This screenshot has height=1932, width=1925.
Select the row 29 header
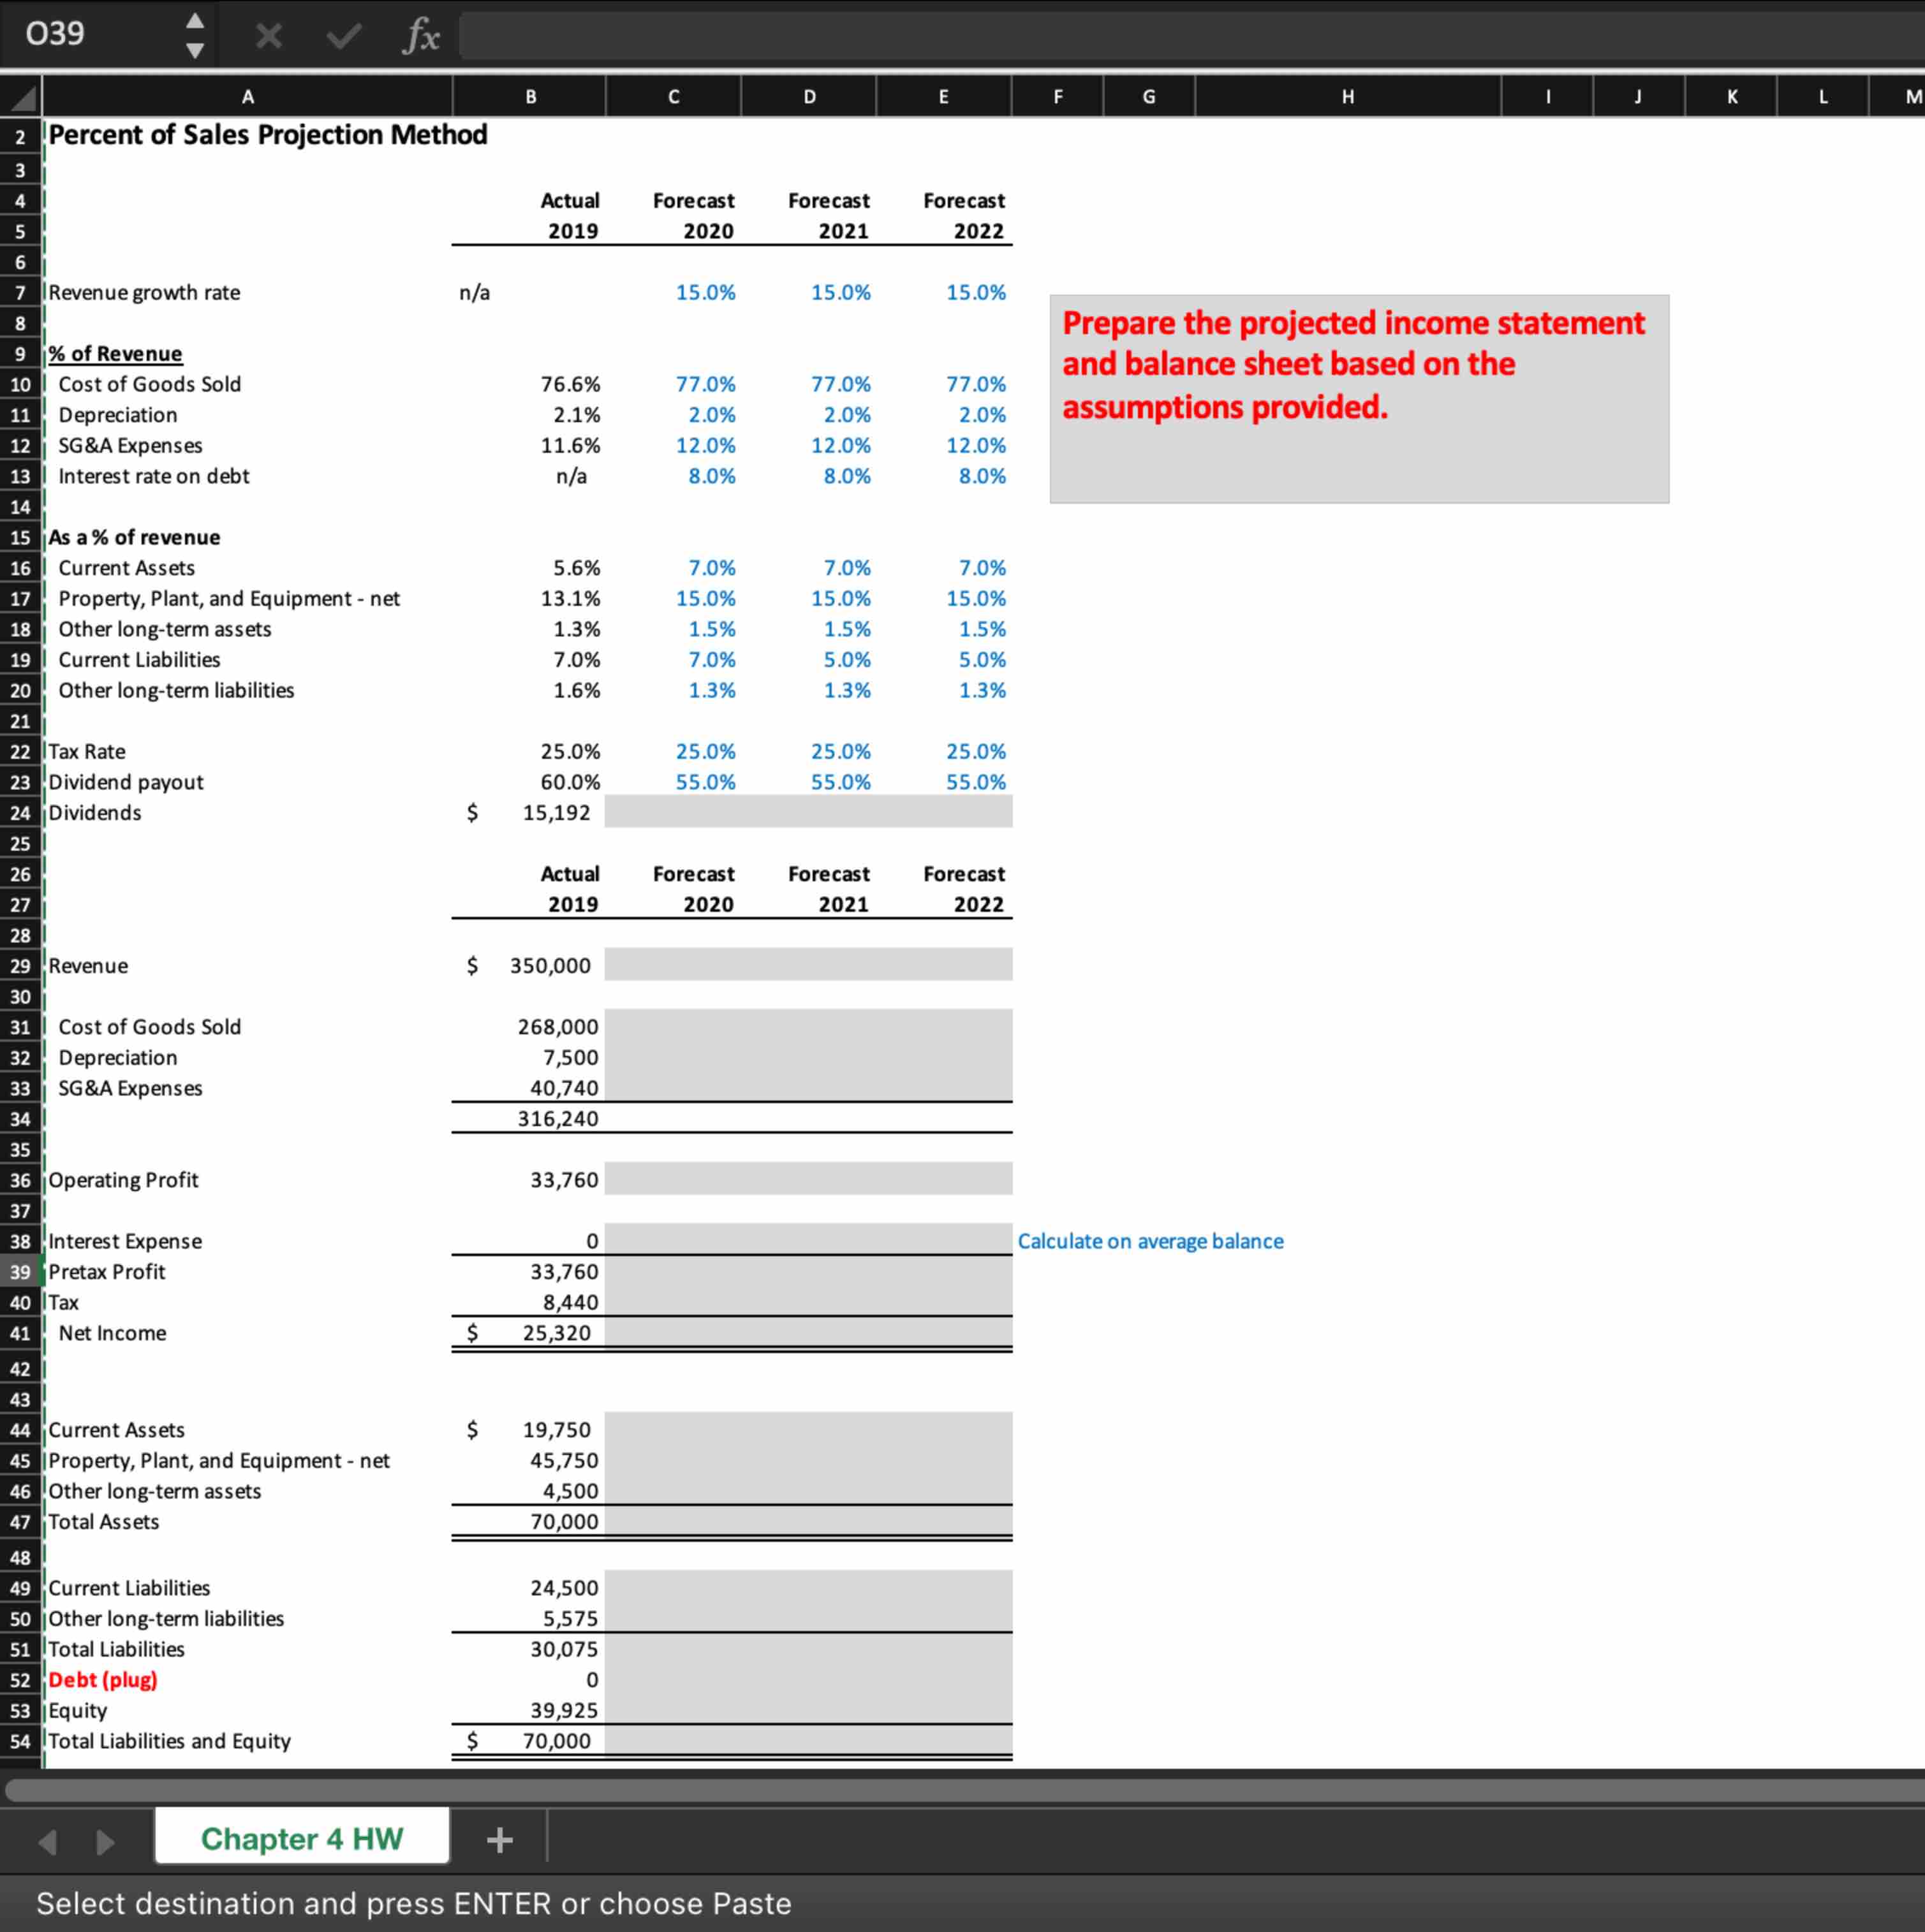[x=20, y=965]
